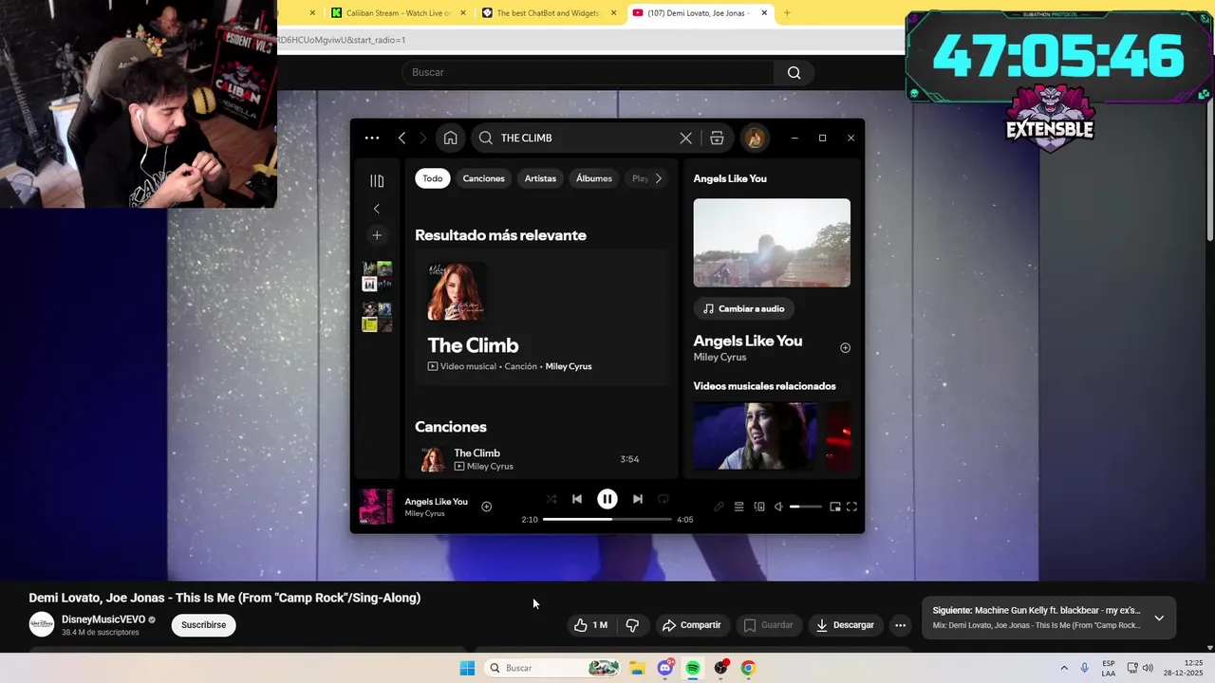The image size is (1215, 683).
Task: Switch to Caliiban Stream browser tab
Action: click(x=398, y=13)
